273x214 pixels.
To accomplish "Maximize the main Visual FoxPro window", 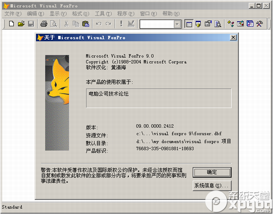I will [x=259, y=6].
